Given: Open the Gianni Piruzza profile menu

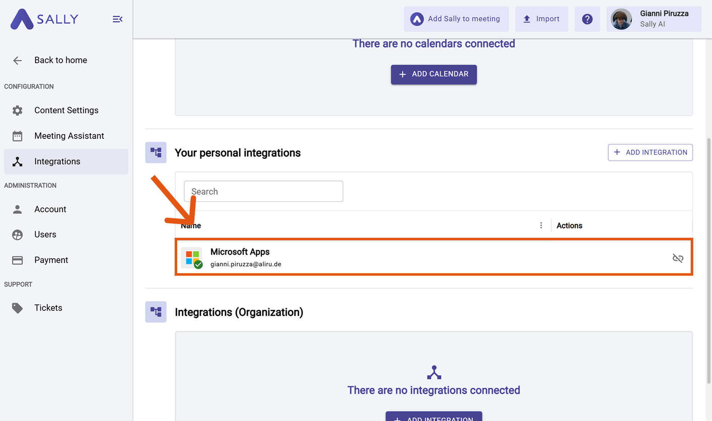Looking at the screenshot, I should [x=654, y=19].
